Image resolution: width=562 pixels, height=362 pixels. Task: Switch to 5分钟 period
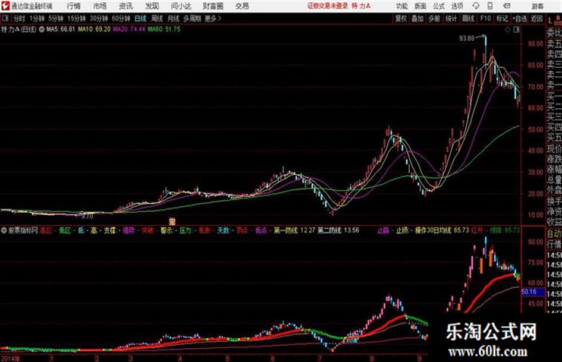(55, 18)
